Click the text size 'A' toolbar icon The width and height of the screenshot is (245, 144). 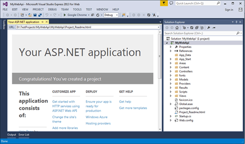tap(154, 15)
